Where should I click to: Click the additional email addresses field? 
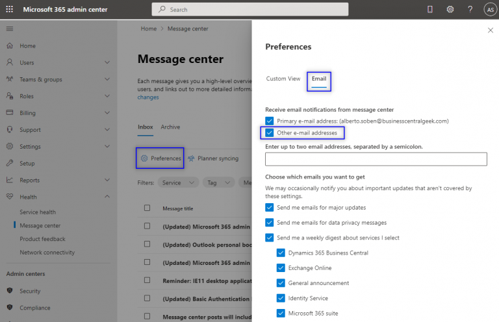click(x=376, y=159)
